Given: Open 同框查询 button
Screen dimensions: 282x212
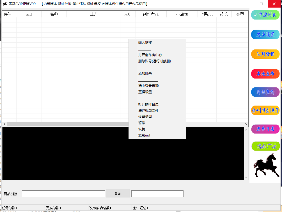Looking at the screenshot, I should tap(265, 92).
